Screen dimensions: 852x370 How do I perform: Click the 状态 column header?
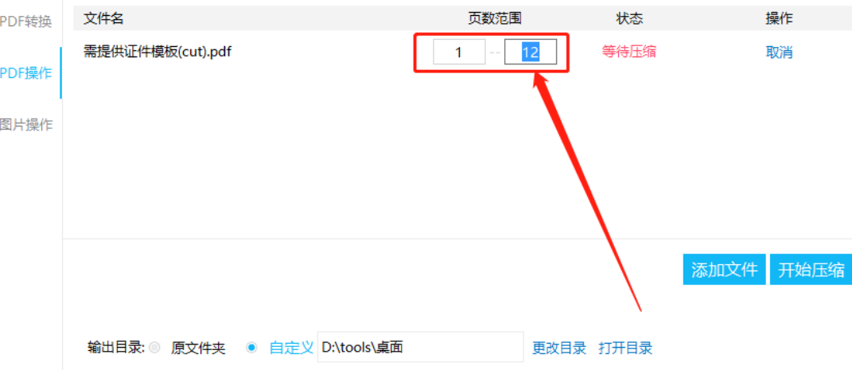[629, 18]
